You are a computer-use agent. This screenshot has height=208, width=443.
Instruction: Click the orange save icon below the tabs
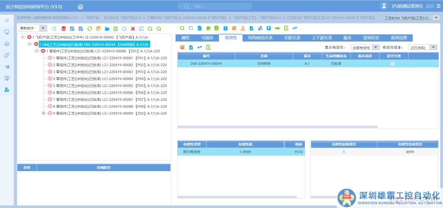[182, 48]
